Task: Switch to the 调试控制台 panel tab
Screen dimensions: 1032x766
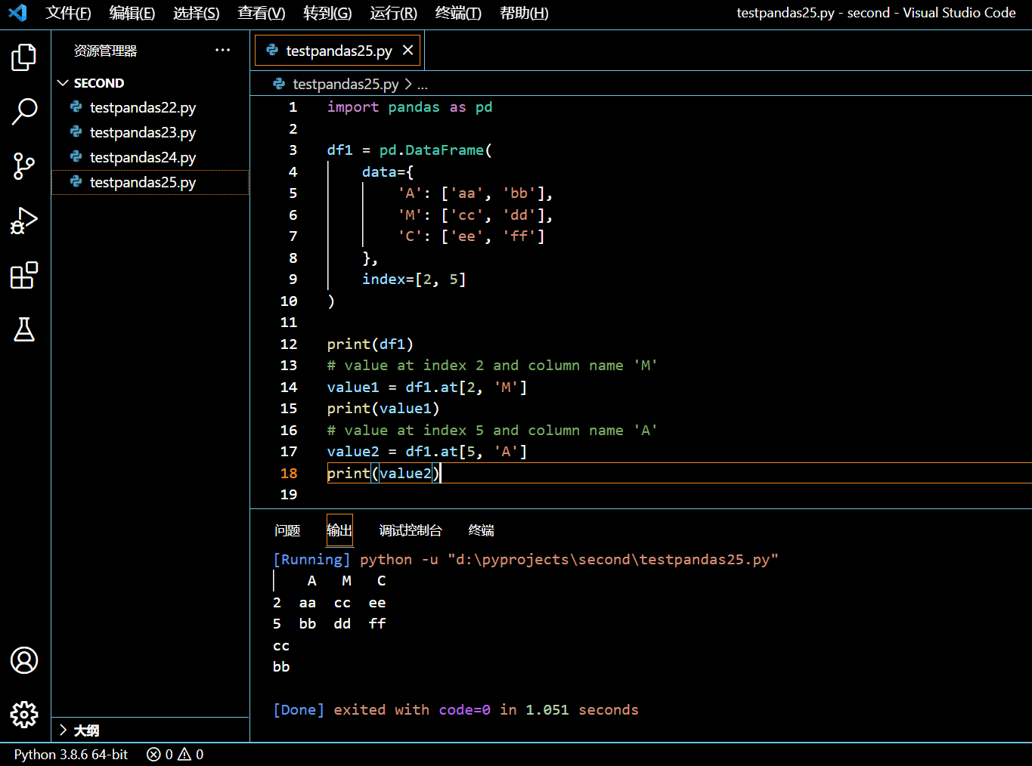Action: pyautogui.click(x=411, y=530)
